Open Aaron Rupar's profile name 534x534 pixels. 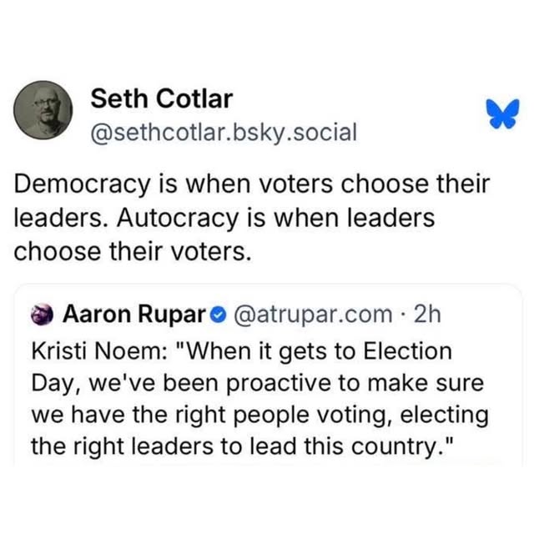[x=133, y=315]
